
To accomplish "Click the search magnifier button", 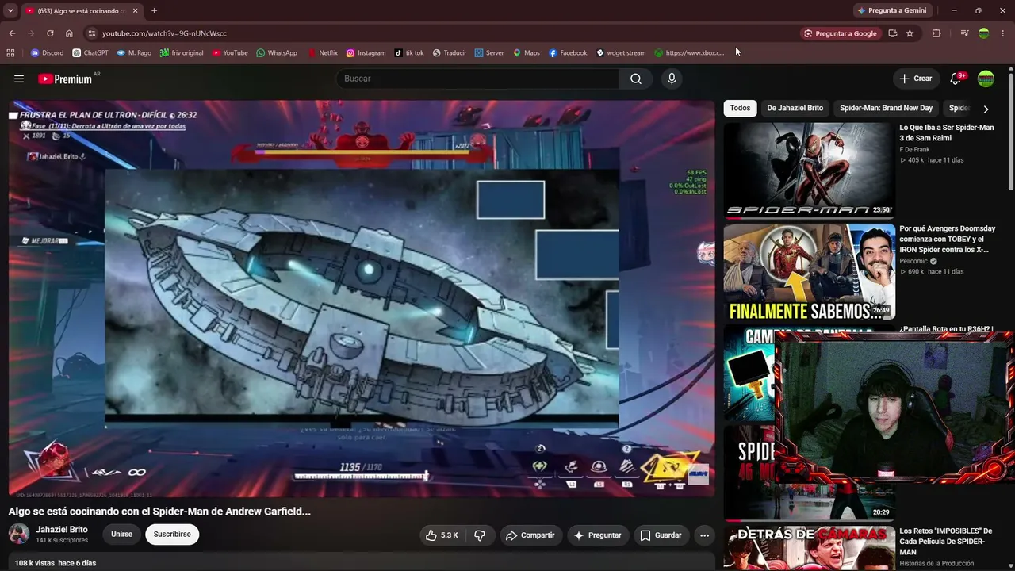I will pos(636,79).
